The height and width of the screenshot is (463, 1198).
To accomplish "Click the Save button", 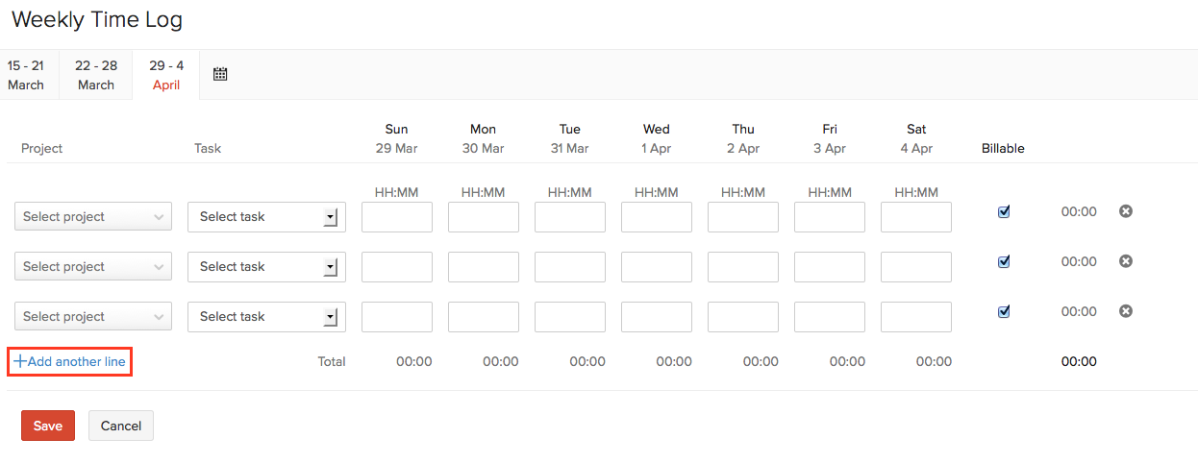I will tap(48, 426).
